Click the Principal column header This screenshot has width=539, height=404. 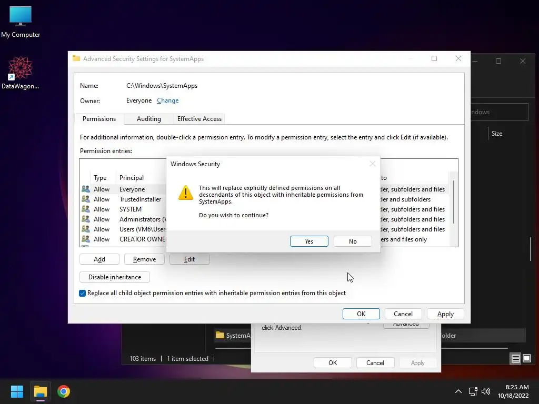(141, 178)
